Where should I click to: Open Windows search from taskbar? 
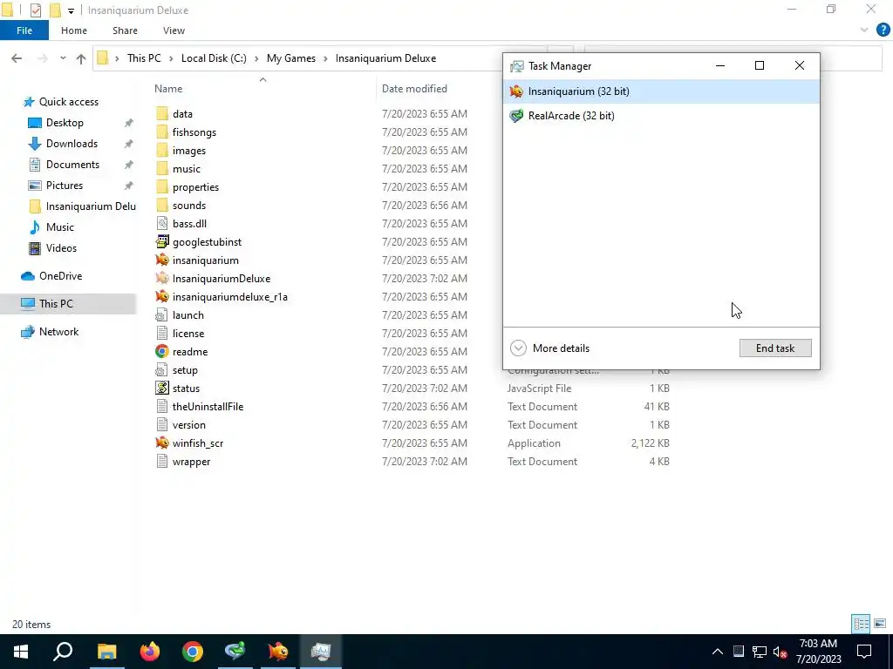click(x=63, y=652)
